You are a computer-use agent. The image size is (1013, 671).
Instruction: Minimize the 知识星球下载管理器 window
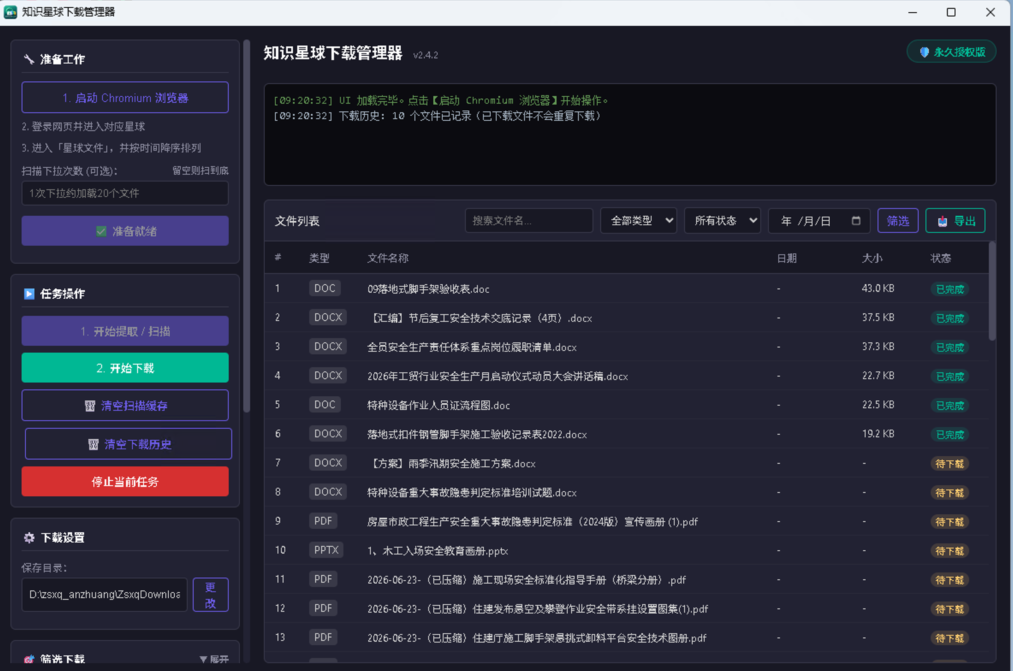[912, 12]
